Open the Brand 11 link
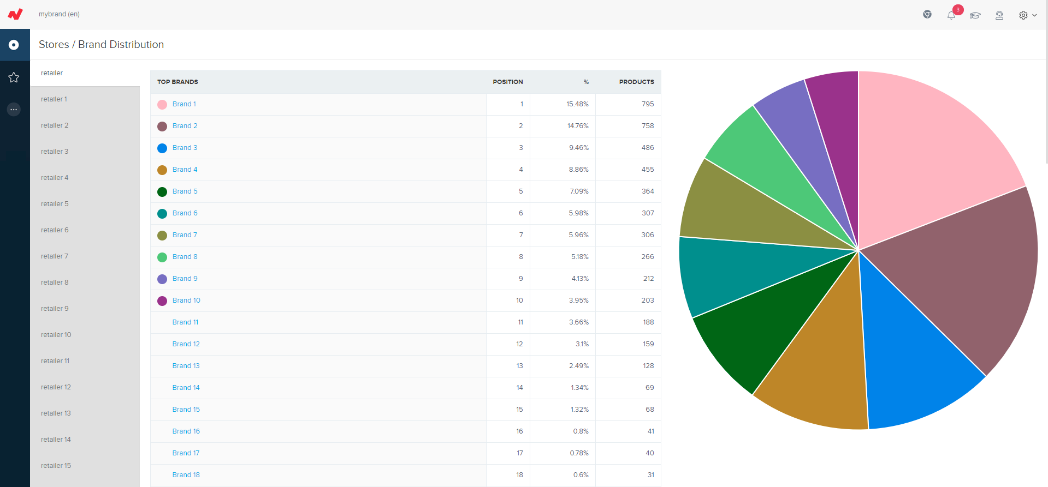Image resolution: width=1048 pixels, height=487 pixels. click(x=185, y=322)
